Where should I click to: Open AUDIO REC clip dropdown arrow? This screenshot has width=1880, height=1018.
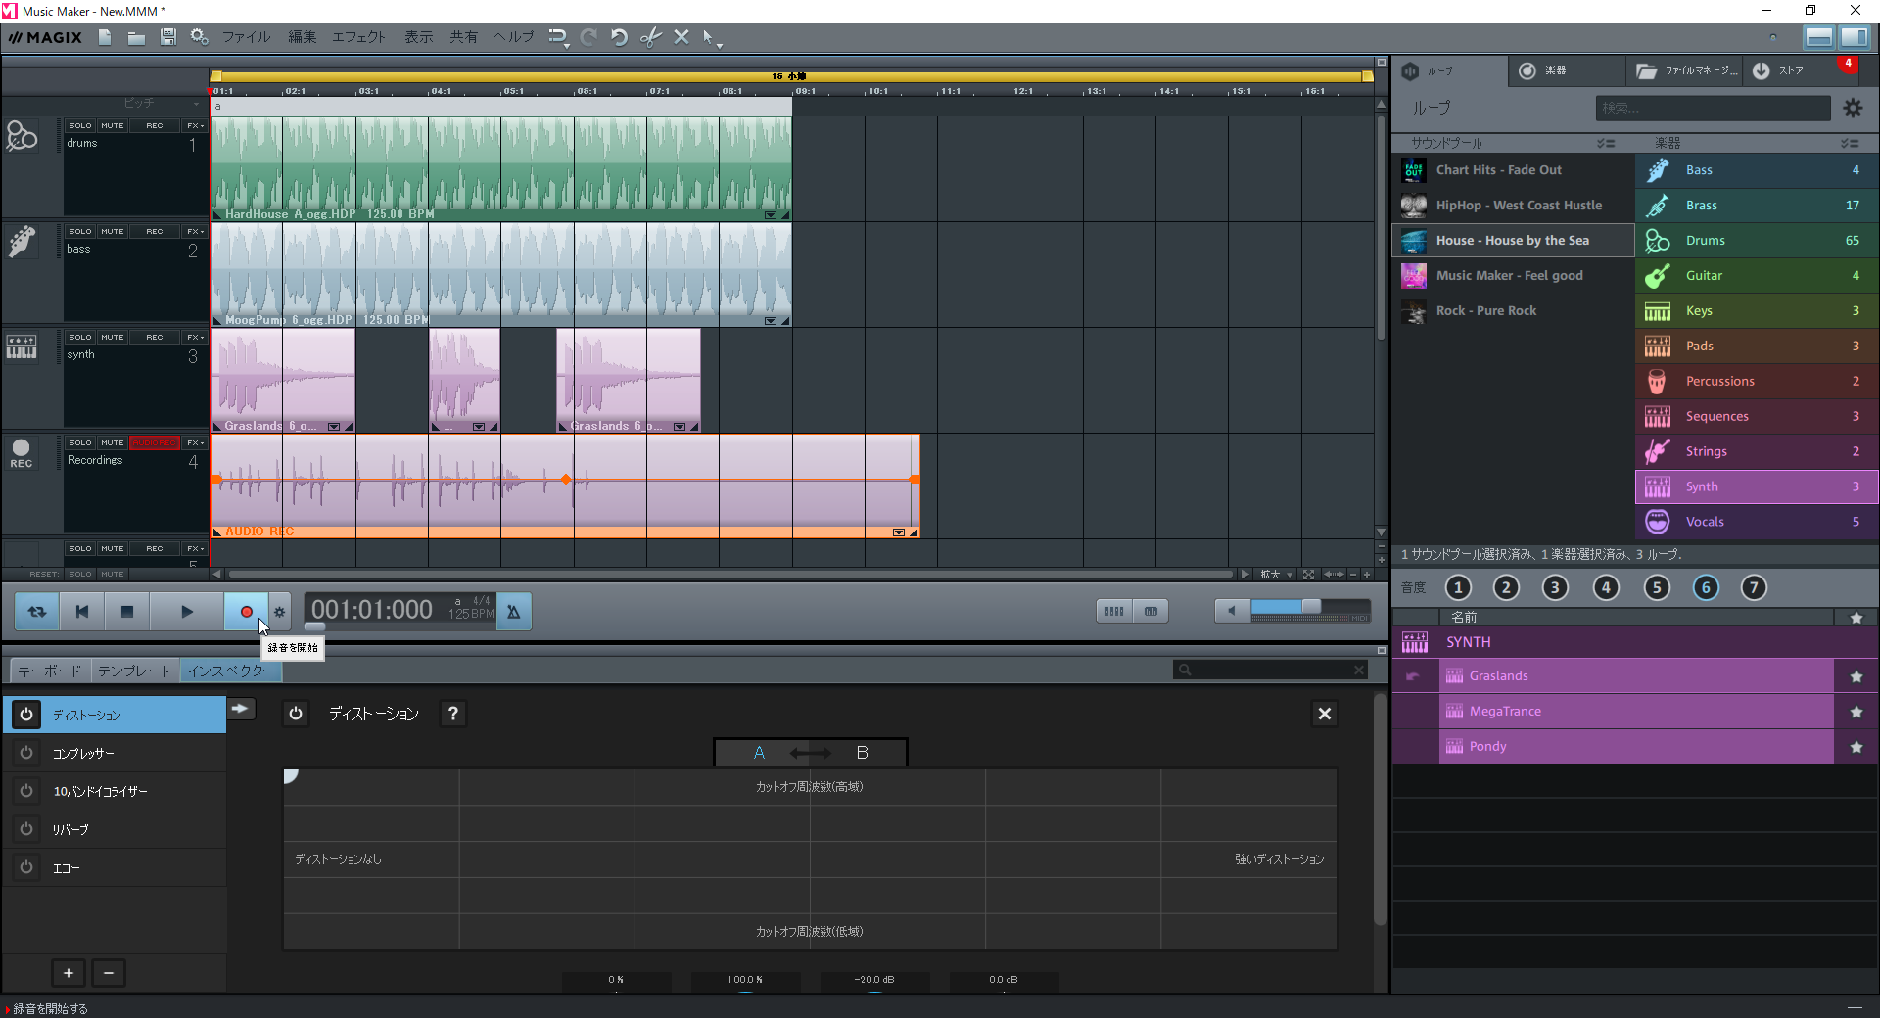click(899, 532)
